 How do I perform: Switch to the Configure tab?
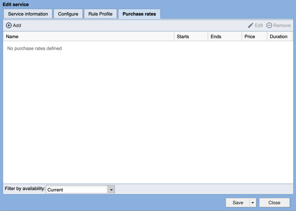(x=68, y=14)
